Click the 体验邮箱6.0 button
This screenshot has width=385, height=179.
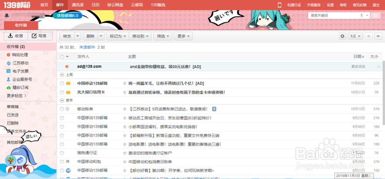[67, 15]
